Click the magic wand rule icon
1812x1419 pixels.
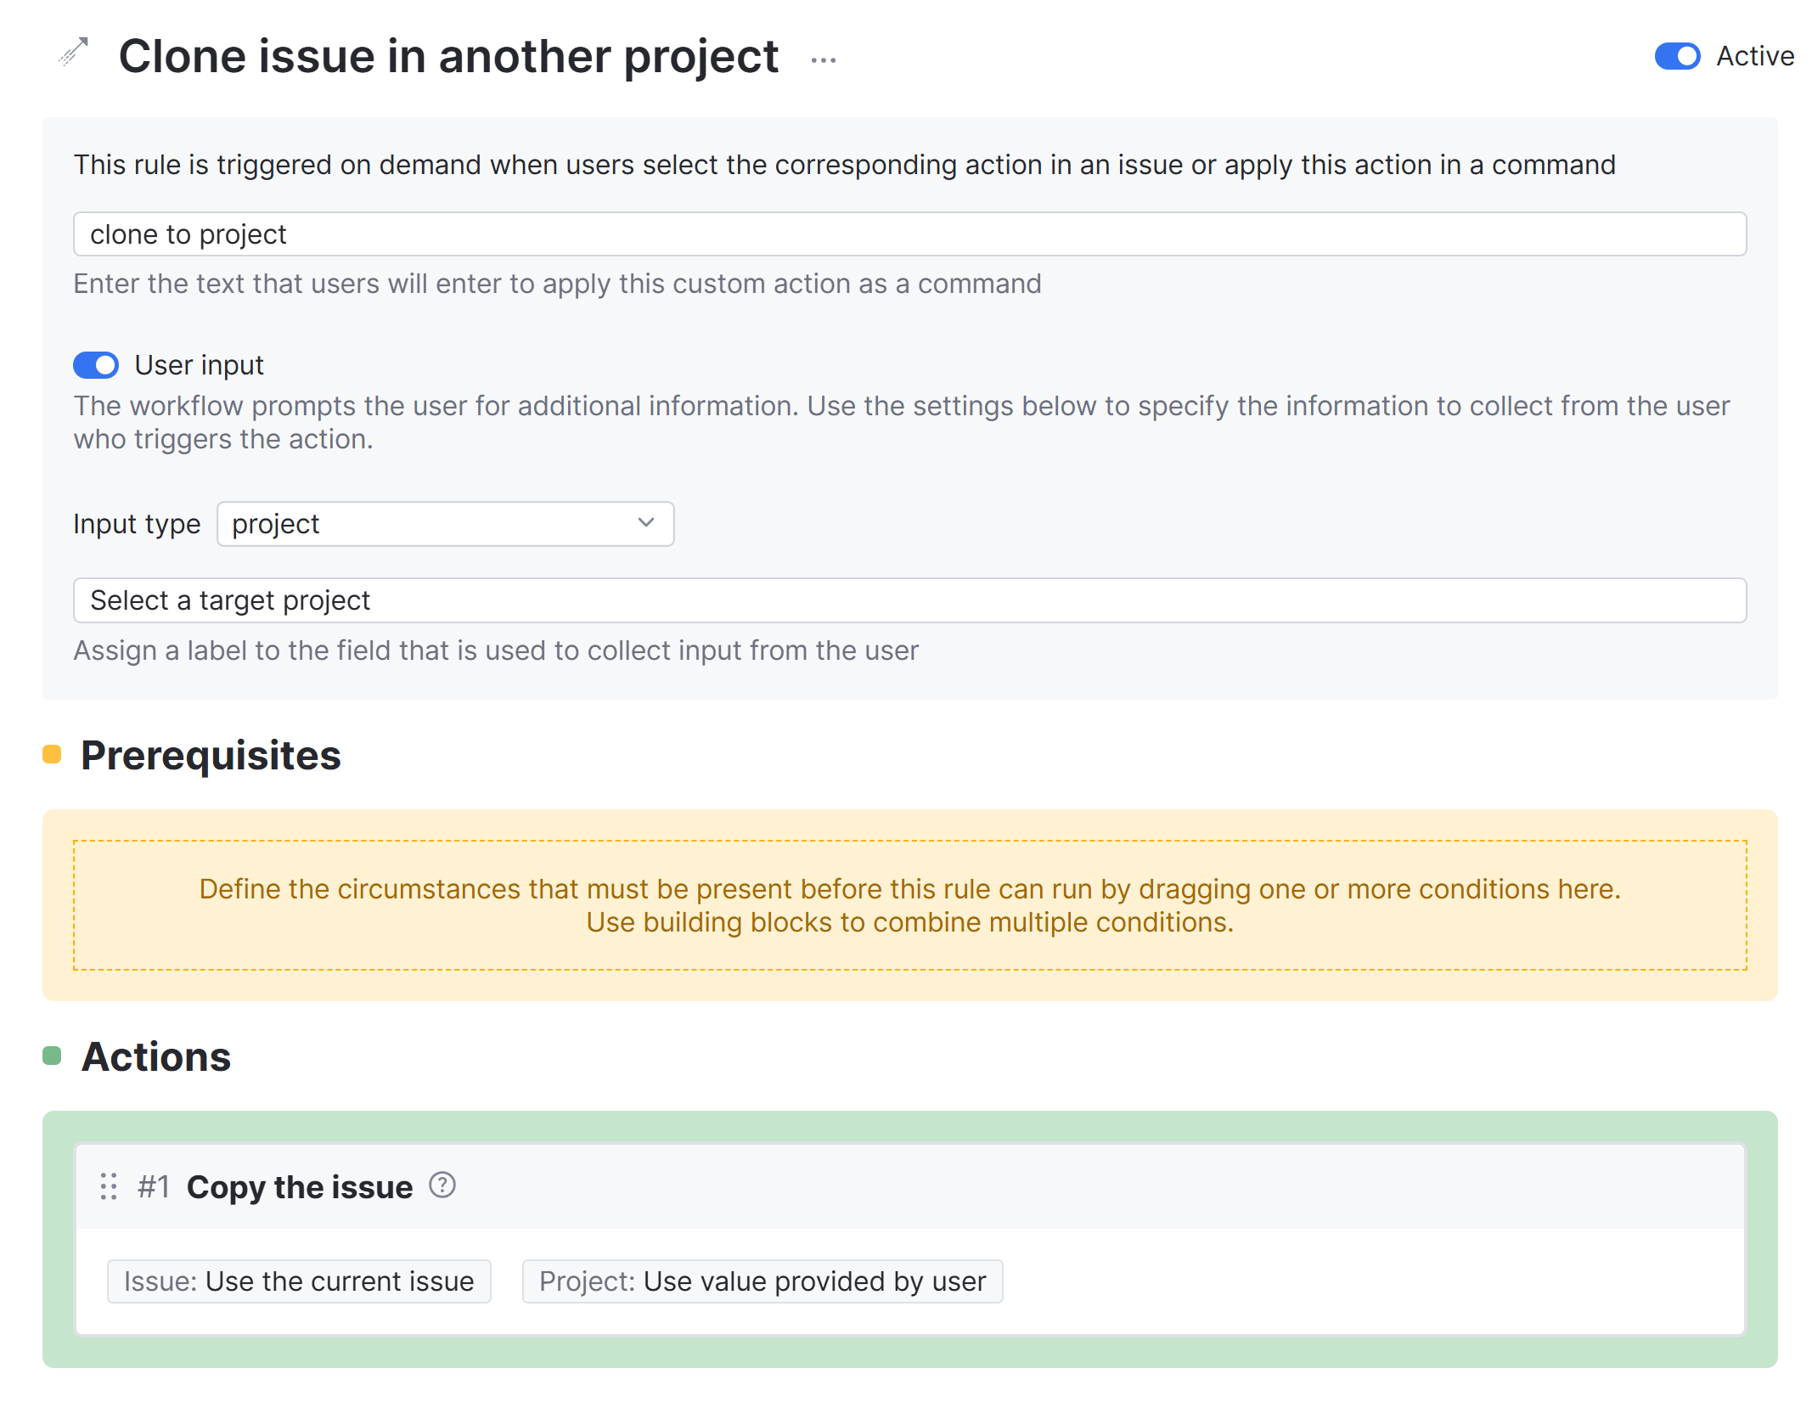73,53
